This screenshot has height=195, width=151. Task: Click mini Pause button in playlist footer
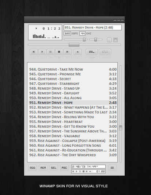pyautogui.click(x=80, y=171)
